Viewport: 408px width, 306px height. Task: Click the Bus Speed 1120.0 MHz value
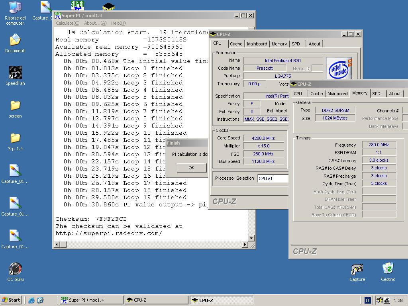coord(263,162)
